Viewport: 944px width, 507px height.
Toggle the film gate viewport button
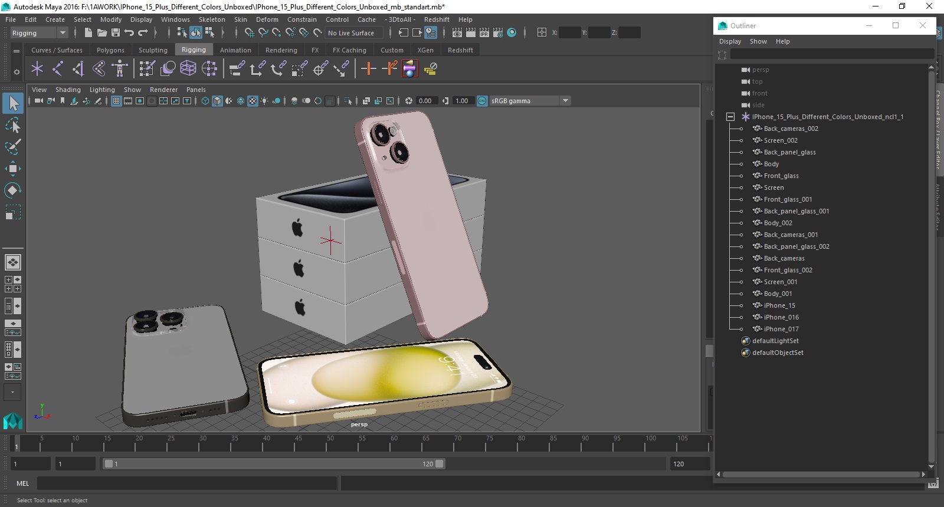pos(128,101)
